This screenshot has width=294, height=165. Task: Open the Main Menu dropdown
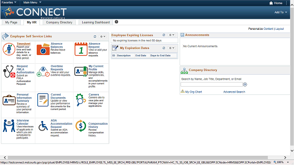click(x=32, y=2)
